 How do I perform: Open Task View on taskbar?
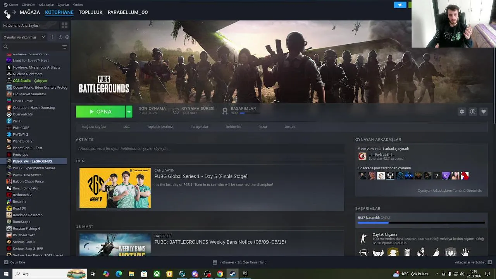[x=93, y=274]
